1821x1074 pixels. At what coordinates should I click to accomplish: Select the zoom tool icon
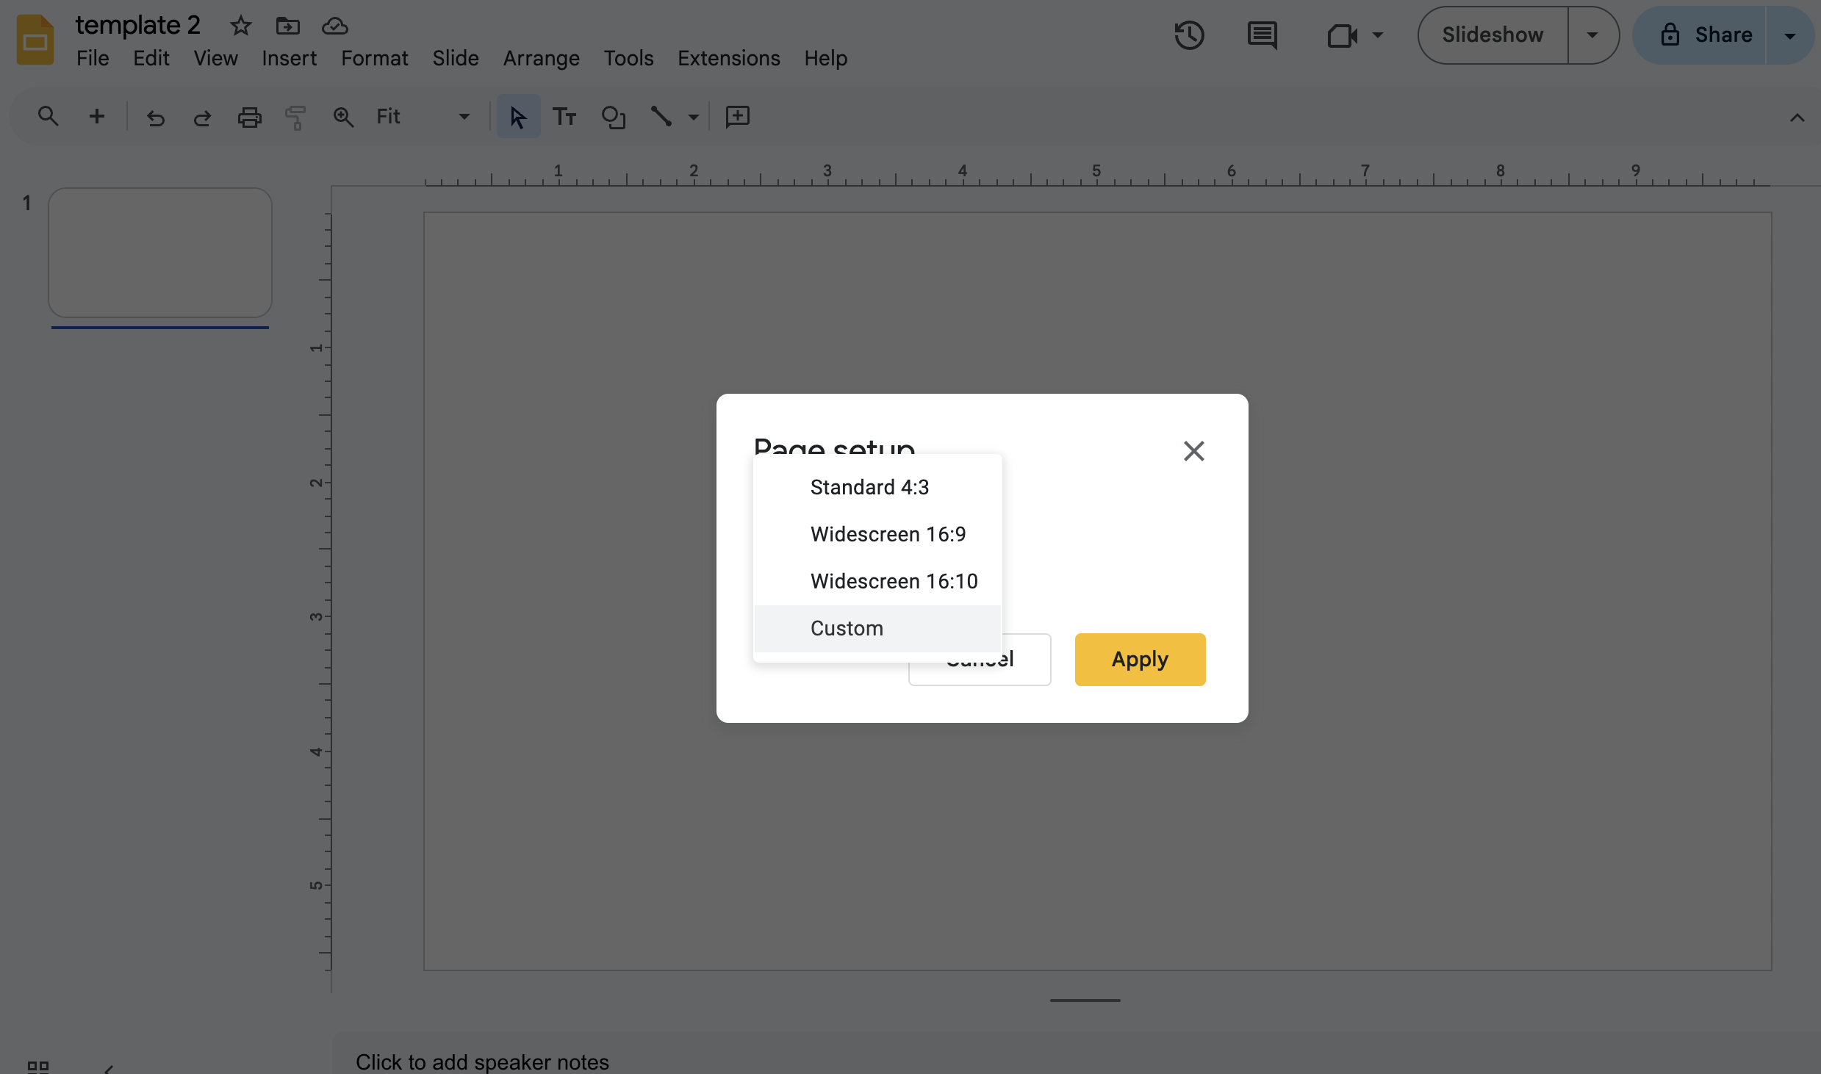point(343,117)
